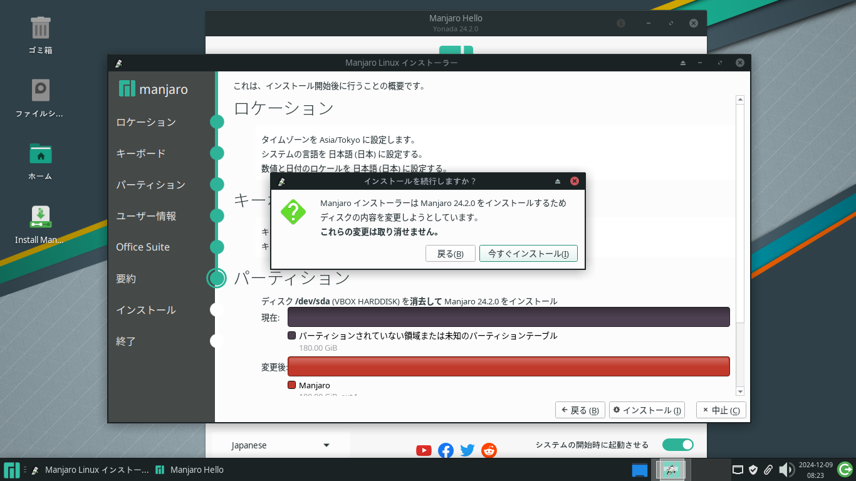Select the パーティション step in the sidebar
This screenshot has width=856, height=481.
pos(151,185)
